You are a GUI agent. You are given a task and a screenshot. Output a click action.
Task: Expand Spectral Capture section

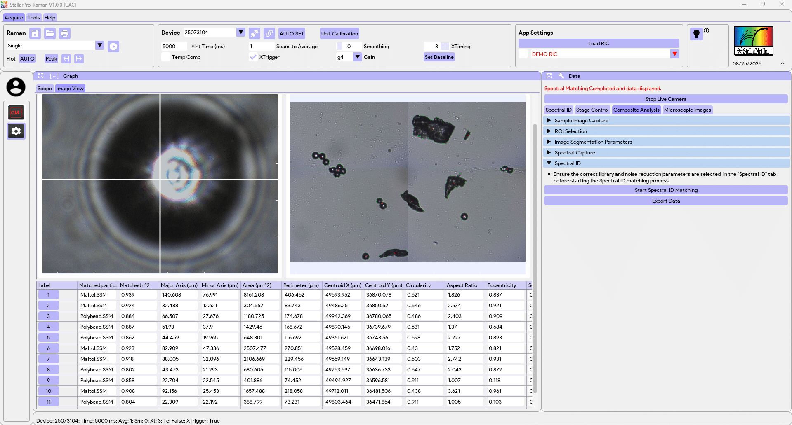pos(666,153)
